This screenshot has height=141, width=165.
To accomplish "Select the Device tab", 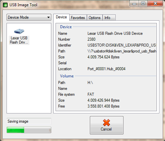I will pyautogui.click(x=61, y=17).
